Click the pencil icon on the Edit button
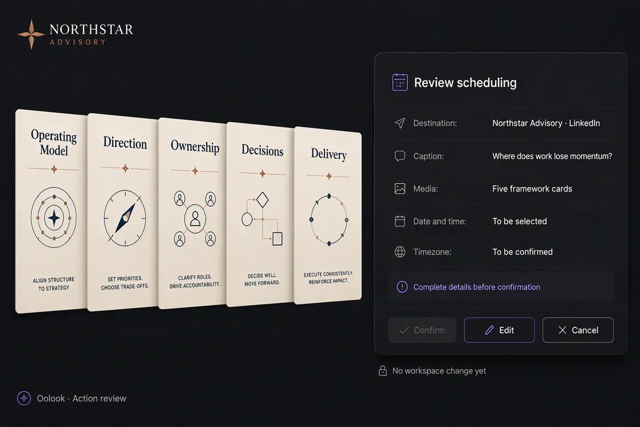640x427 pixels. (x=489, y=330)
